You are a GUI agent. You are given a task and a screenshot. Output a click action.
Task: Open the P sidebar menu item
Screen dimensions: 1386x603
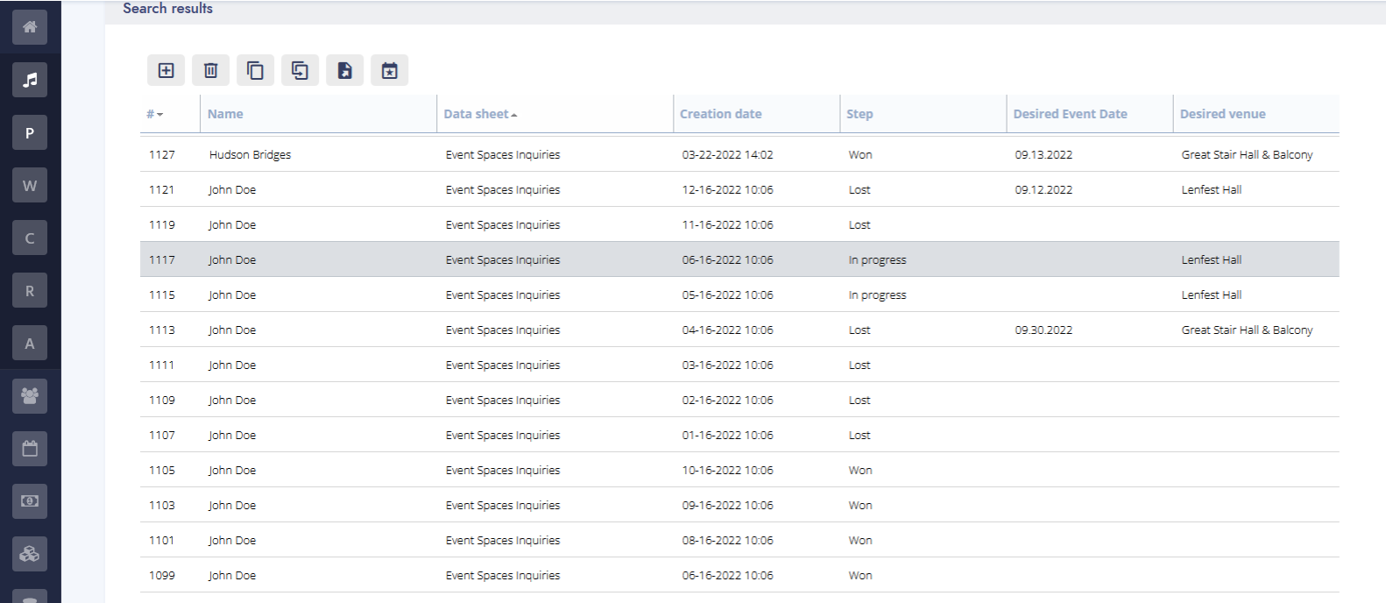(x=30, y=133)
